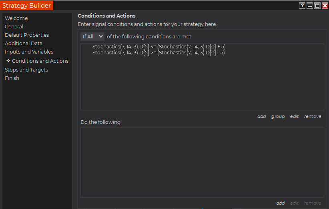The image size is (329, 209).
Task: Close the Strategy Builder window
Action: [x=325, y=6]
